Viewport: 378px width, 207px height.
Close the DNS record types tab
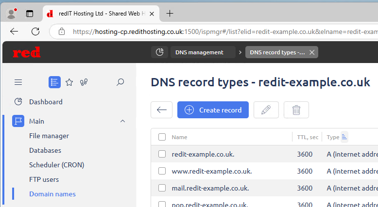[x=312, y=52]
